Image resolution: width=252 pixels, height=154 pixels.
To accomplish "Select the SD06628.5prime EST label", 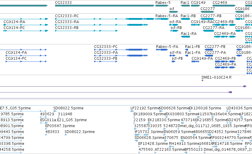I will (x=174, y=108).
